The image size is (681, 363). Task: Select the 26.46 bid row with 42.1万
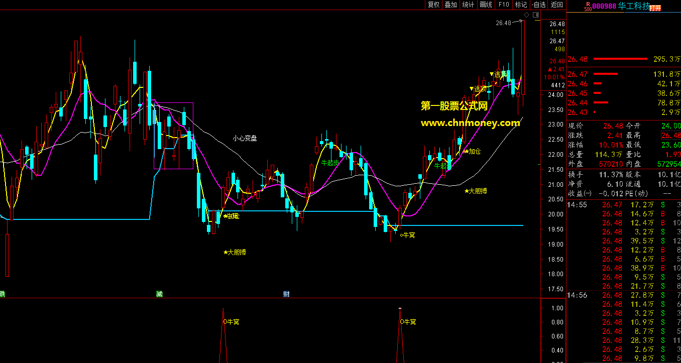[624, 83]
